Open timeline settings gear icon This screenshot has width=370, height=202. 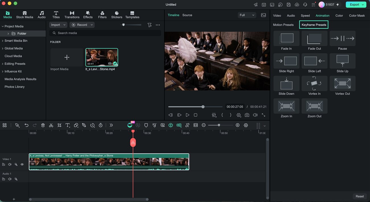point(246,125)
